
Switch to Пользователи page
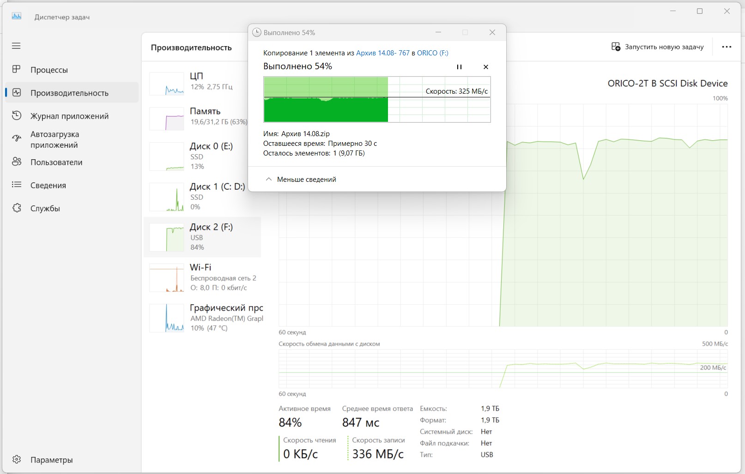pos(72,162)
